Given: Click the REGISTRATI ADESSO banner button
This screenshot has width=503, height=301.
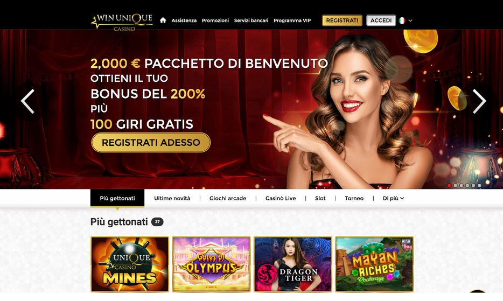Looking at the screenshot, I should 151,143.
